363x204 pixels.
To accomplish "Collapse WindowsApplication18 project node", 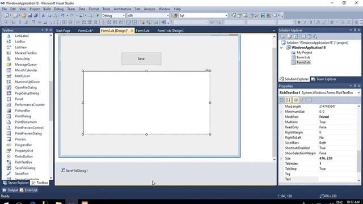I will [x=281, y=48].
